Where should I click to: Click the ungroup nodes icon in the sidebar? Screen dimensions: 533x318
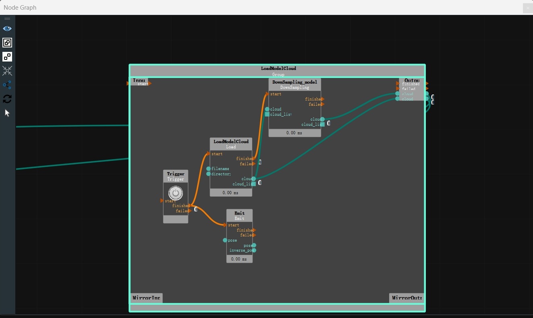click(x=7, y=57)
